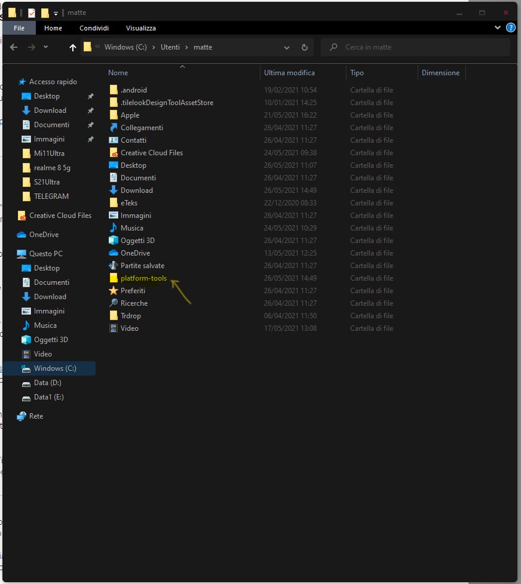Open recent locations dropdown arrow
Image resolution: width=521 pixels, height=584 pixels.
point(46,47)
